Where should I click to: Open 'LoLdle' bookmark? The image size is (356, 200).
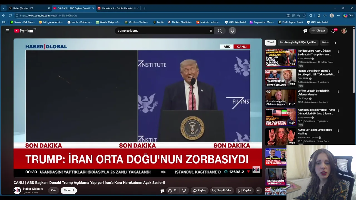click(x=159, y=22)
